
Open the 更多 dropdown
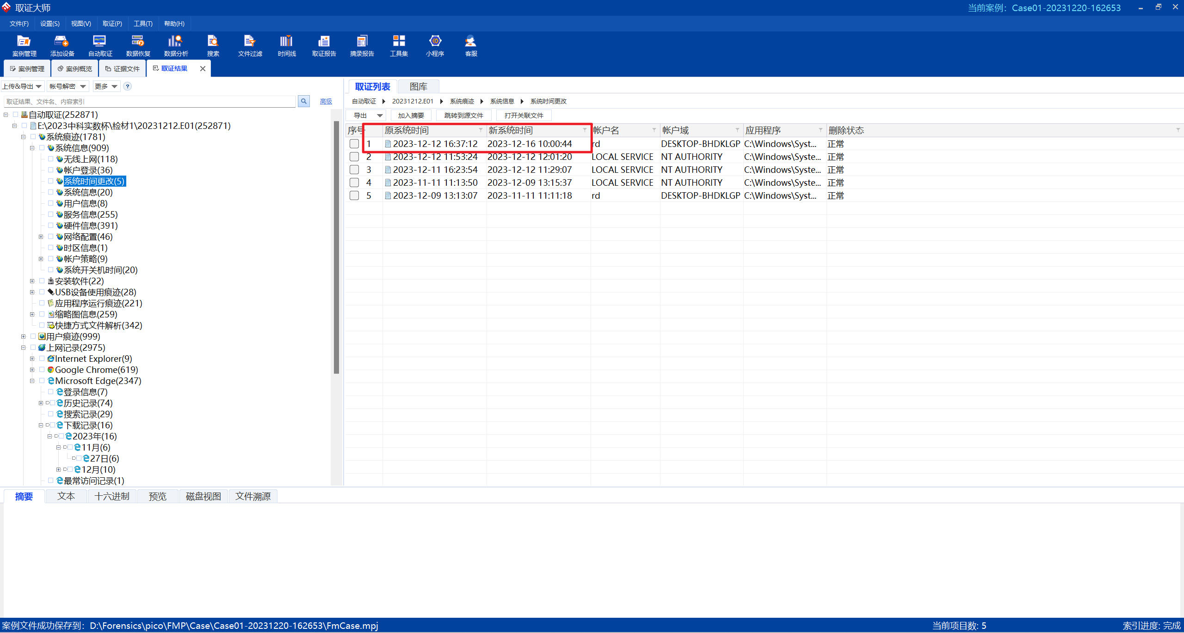[106, 86]
